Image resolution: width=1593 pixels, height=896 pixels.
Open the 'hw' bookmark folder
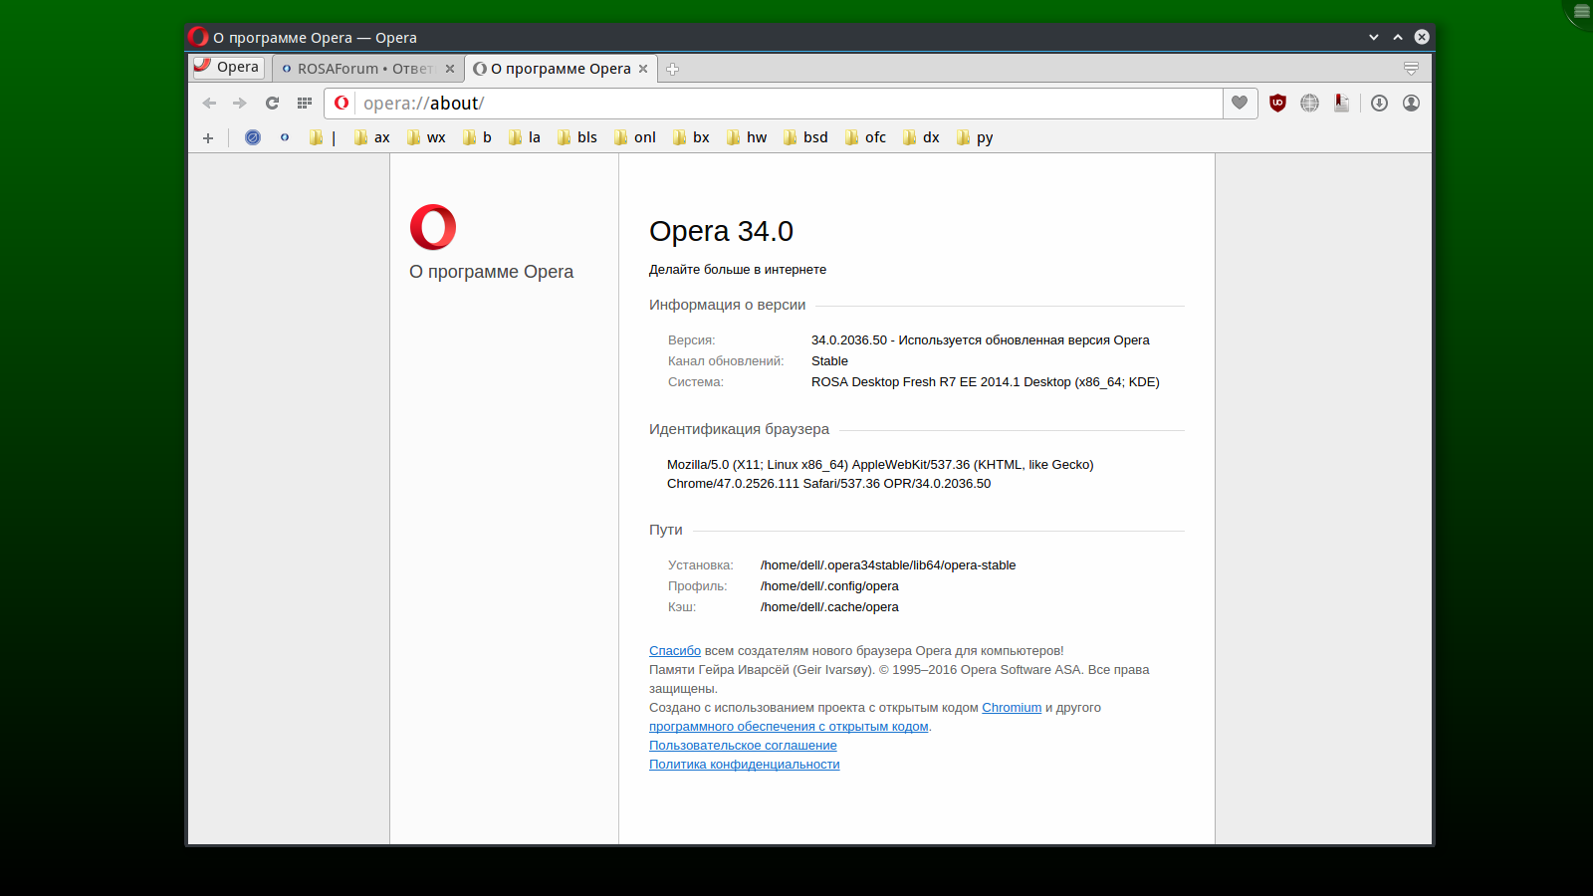pos(747,137)
